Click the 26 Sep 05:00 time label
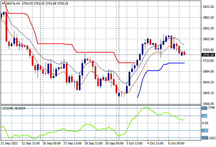 [51, 143]
